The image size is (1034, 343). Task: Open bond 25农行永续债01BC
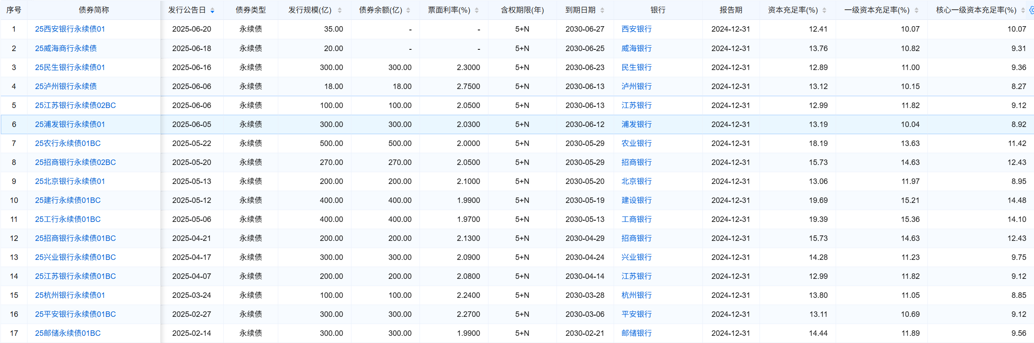[x=68, y=143]
